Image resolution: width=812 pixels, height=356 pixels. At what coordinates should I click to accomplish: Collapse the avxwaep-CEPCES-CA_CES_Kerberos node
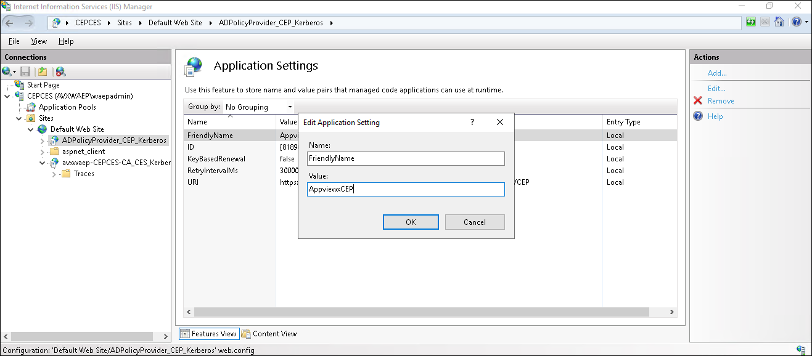point(42,163)
